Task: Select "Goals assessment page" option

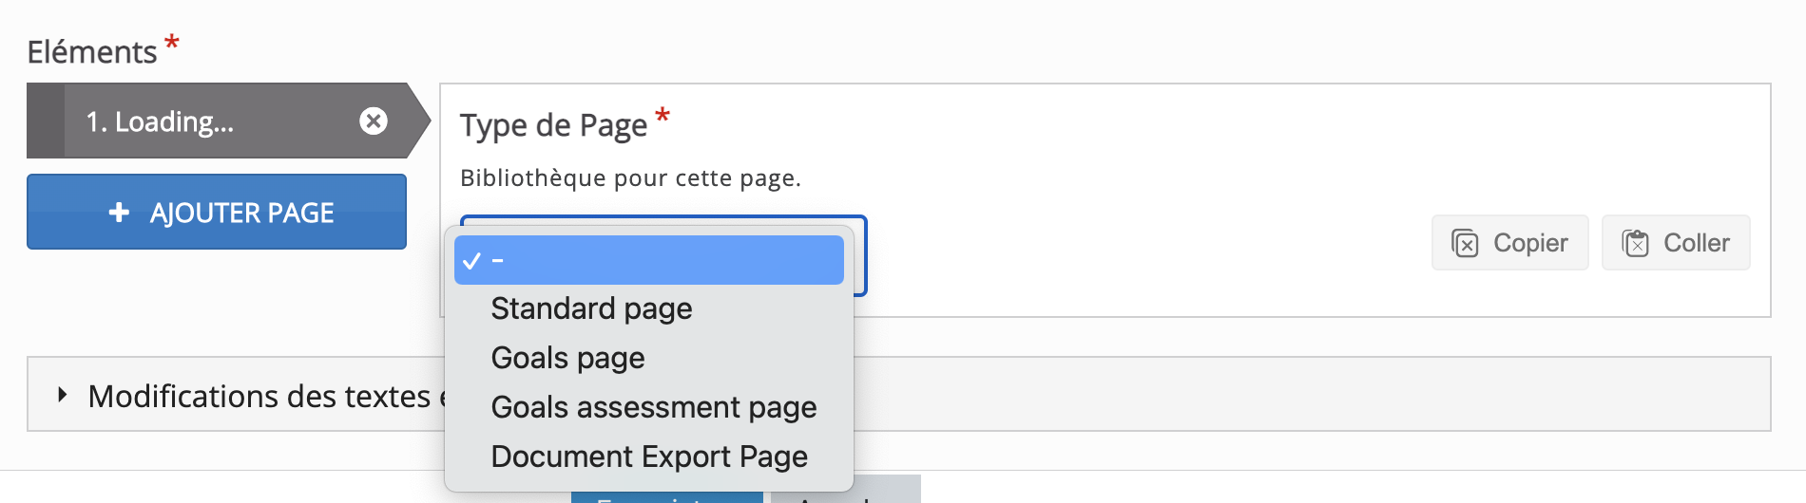Action: click(653, 407)
